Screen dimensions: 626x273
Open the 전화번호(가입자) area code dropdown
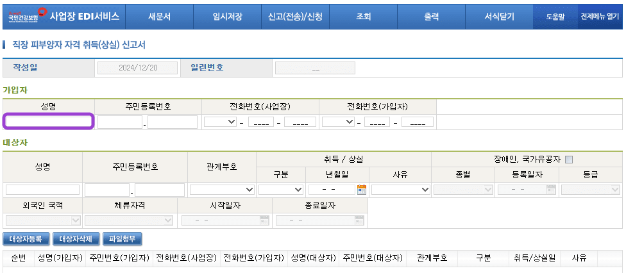[338, 122]
